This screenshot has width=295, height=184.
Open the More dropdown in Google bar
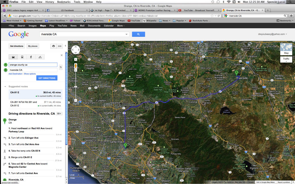point(121,26)
